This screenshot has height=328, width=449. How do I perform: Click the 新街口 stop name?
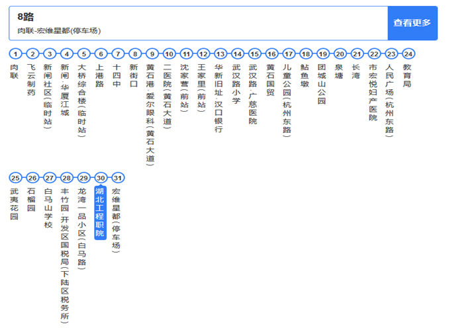133,75
